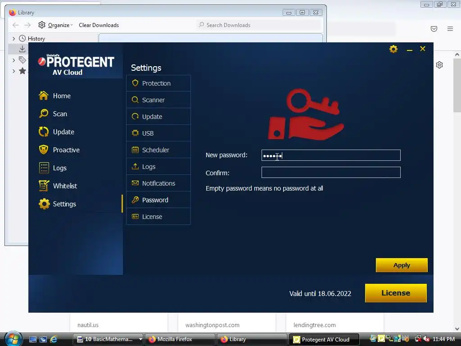Open the Firefox hamburger menu
Viewport: 461px width, 346px height.
point(450,28)
